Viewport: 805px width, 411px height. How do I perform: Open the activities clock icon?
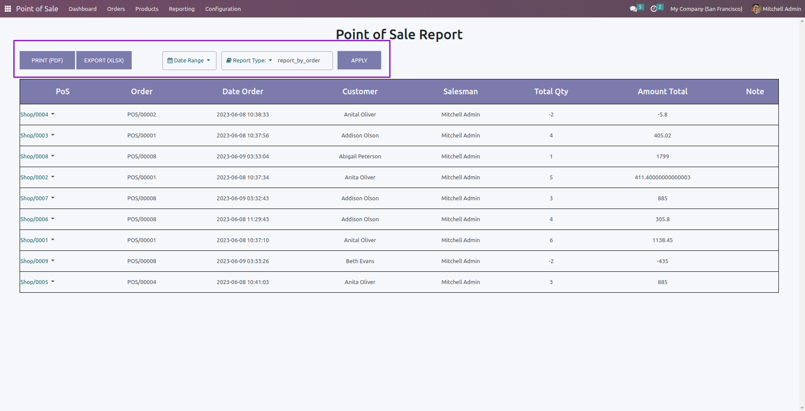point(653,9)
